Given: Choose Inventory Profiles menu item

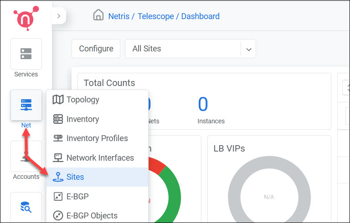Looking at the screenshot, I should (x=98, y=138).
